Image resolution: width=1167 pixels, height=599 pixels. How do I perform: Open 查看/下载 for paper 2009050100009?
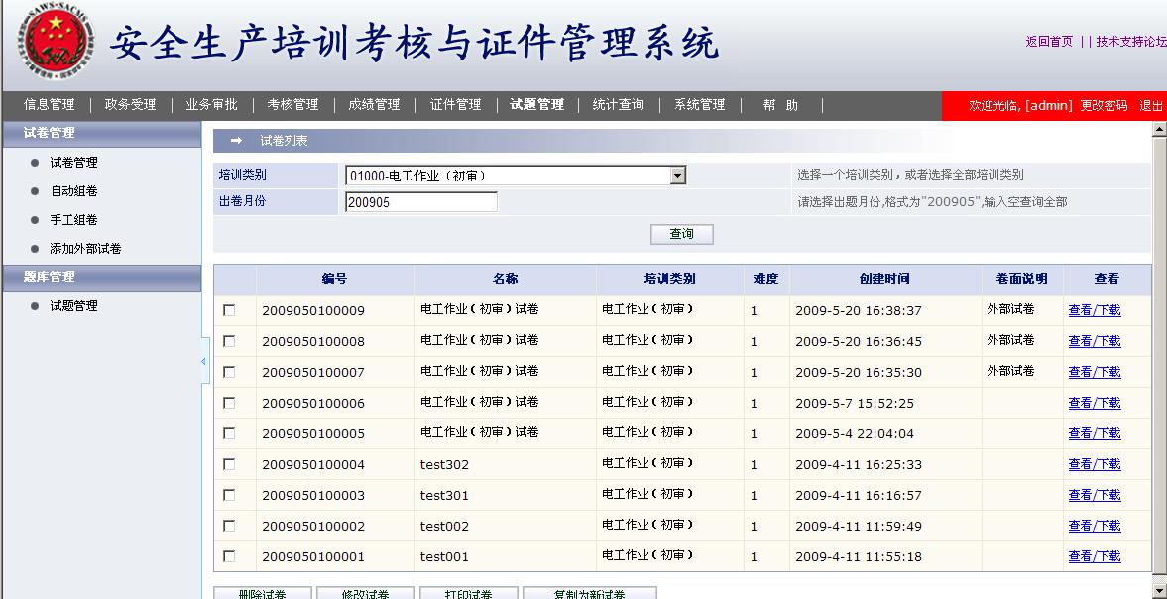(x=1094, y=310)
